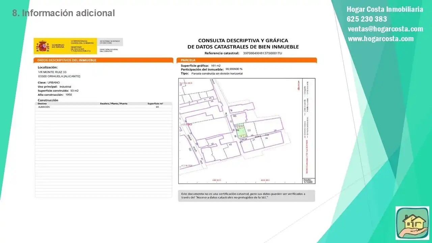The width and height of the screenshot is (432, 243).
Task: Click the VR MONTE RUIZ 33 address
Action: [x=52, y=72]
